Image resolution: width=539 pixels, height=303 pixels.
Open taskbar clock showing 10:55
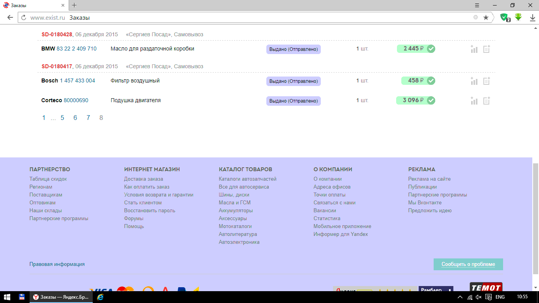[522, 297]
